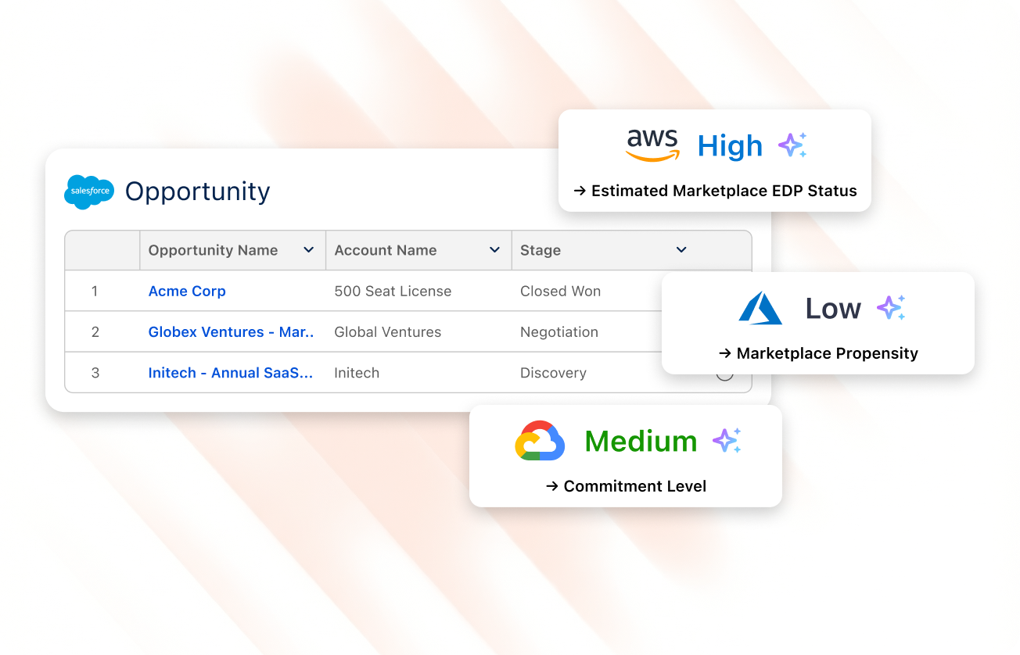Expand the Opportunity Name column dropdown arrow
Viewport: 1020px width, 655px height.
point(308,250)
